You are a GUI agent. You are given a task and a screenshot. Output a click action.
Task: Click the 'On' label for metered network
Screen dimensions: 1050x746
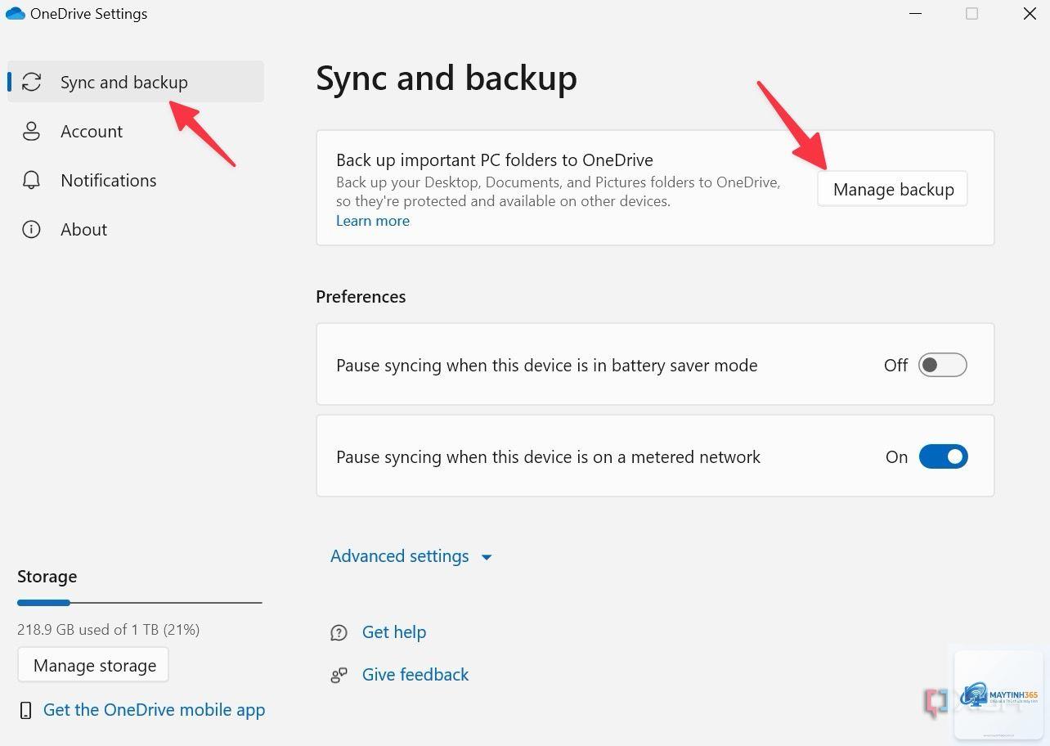point(896,456)
